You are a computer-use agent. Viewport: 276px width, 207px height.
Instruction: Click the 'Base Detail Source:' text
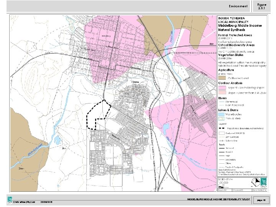pos(227,170)
